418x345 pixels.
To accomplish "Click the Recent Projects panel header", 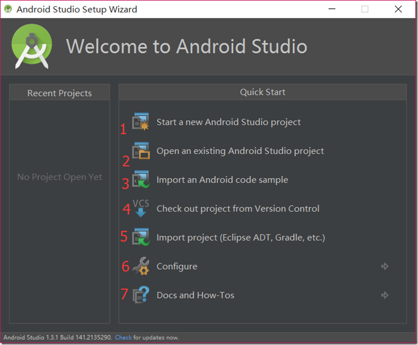I will (x=59, y=92).
